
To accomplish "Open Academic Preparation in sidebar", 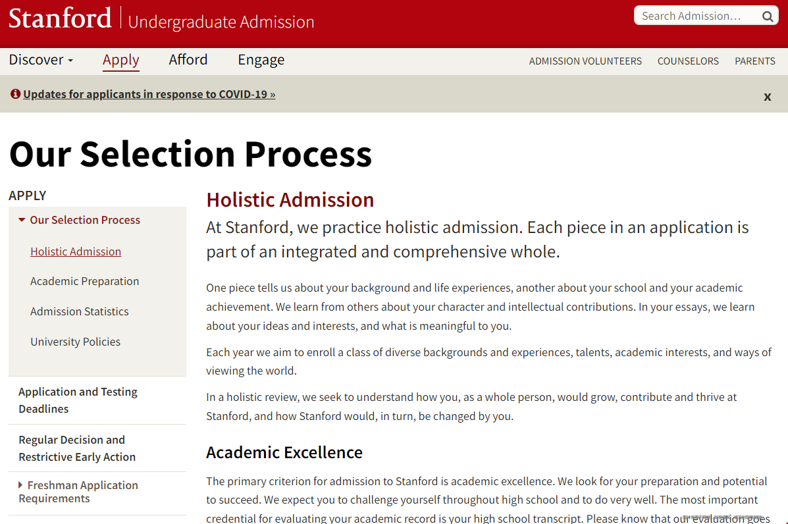I will 84,281.
